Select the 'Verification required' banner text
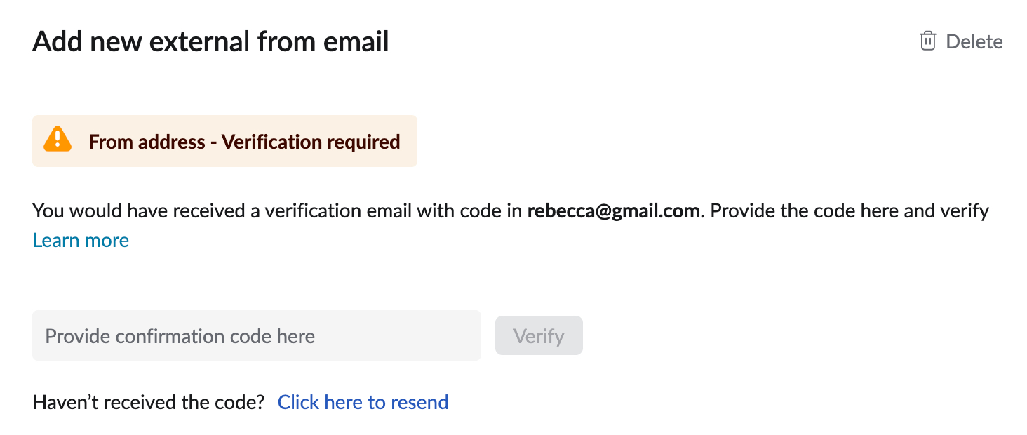 pos(311,142)
